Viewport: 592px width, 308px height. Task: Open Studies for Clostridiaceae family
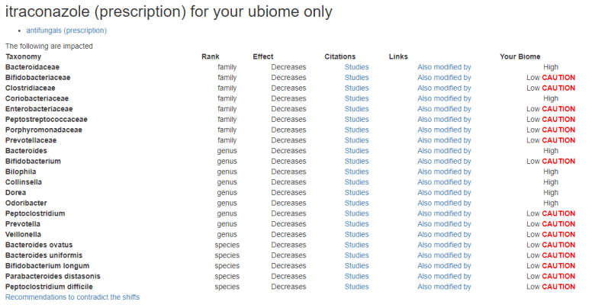(x=356, y=88)
